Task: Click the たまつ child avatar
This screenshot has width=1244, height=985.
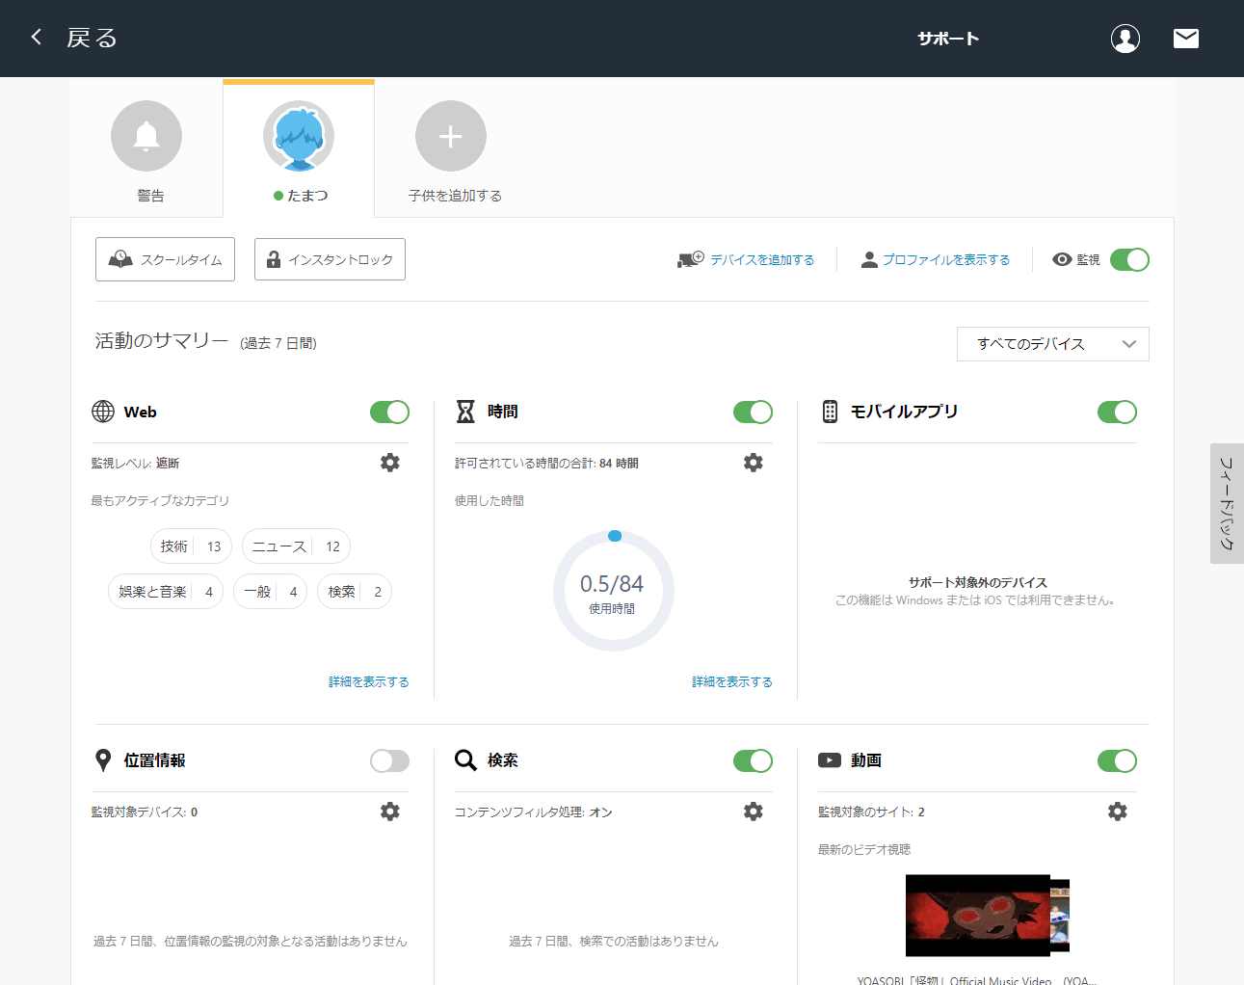Action: (x=299, y=136)
